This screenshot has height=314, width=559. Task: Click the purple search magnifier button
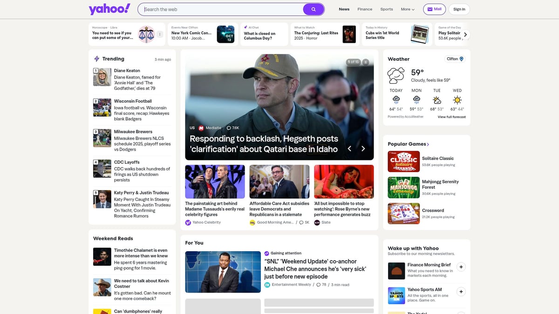click(x=314, y=9)
